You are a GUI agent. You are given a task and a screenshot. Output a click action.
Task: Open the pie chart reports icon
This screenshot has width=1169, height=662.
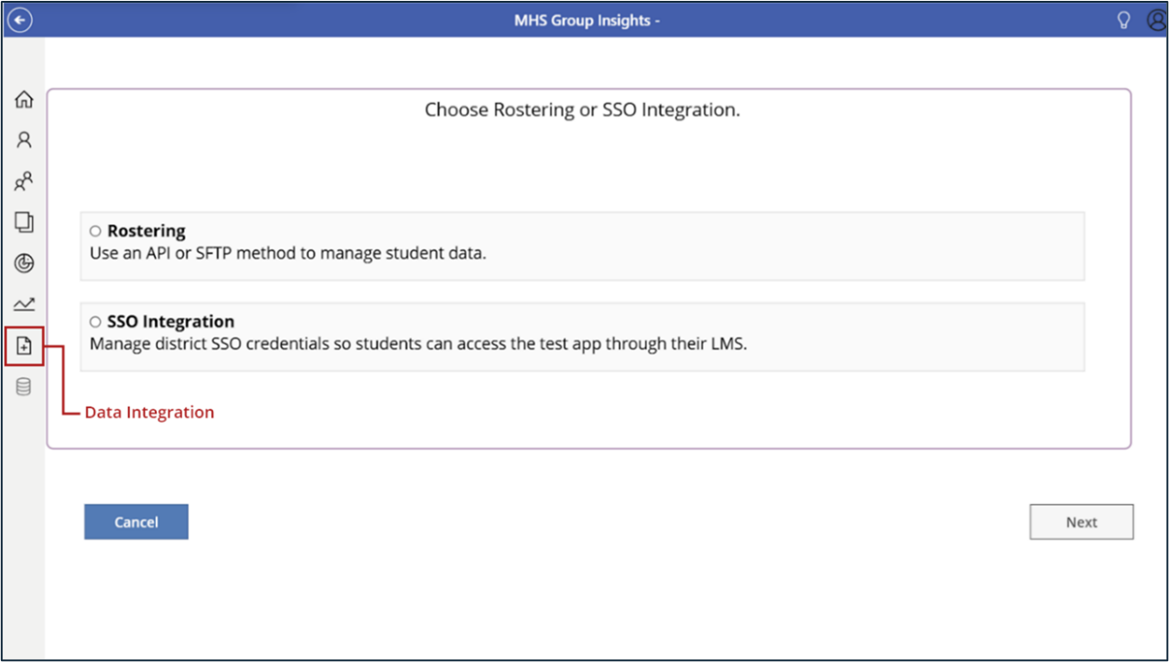(x=24, y=263)
